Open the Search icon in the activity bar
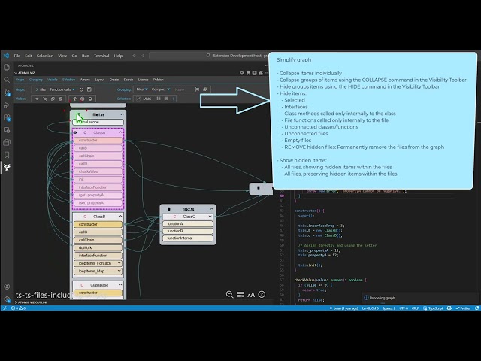This screenshot has width=481, height=361. (x=6, y=79)
